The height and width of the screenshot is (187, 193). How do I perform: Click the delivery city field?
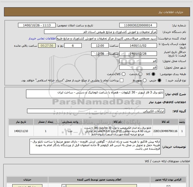tap(138, 68)
